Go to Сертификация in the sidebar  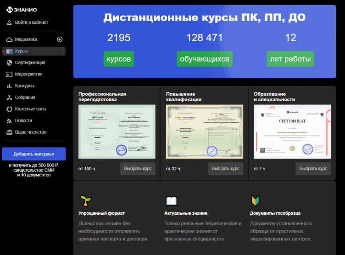30,63
